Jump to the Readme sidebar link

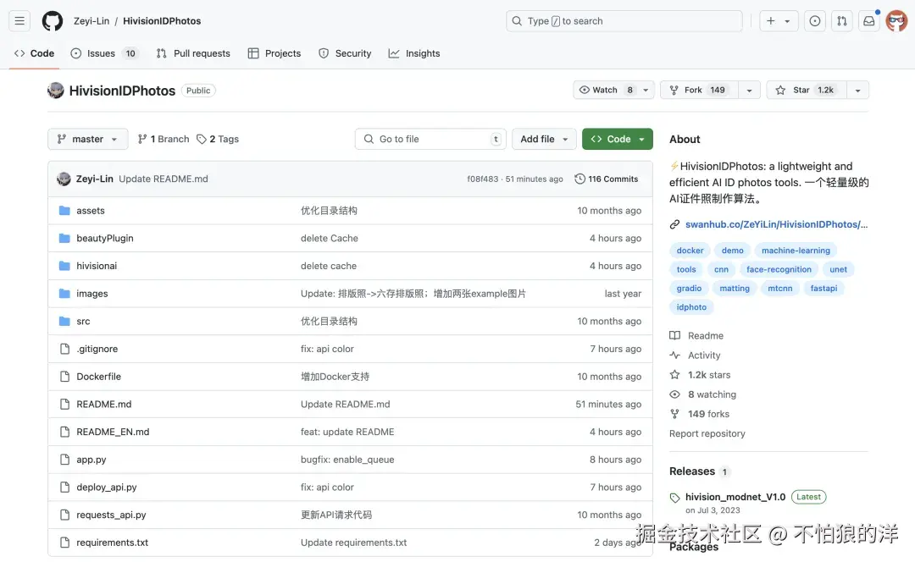pyautogui.click(x=696, y=336)
